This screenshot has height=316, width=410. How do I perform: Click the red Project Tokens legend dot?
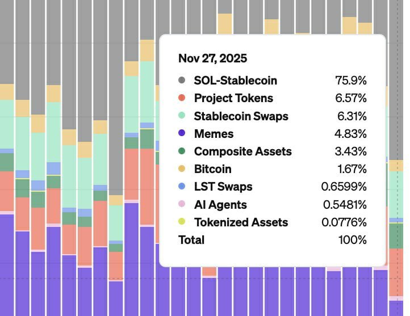(182, 98)
